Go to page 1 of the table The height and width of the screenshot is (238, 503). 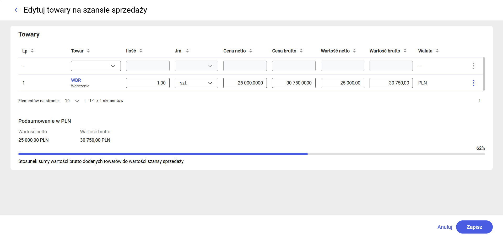479,101
